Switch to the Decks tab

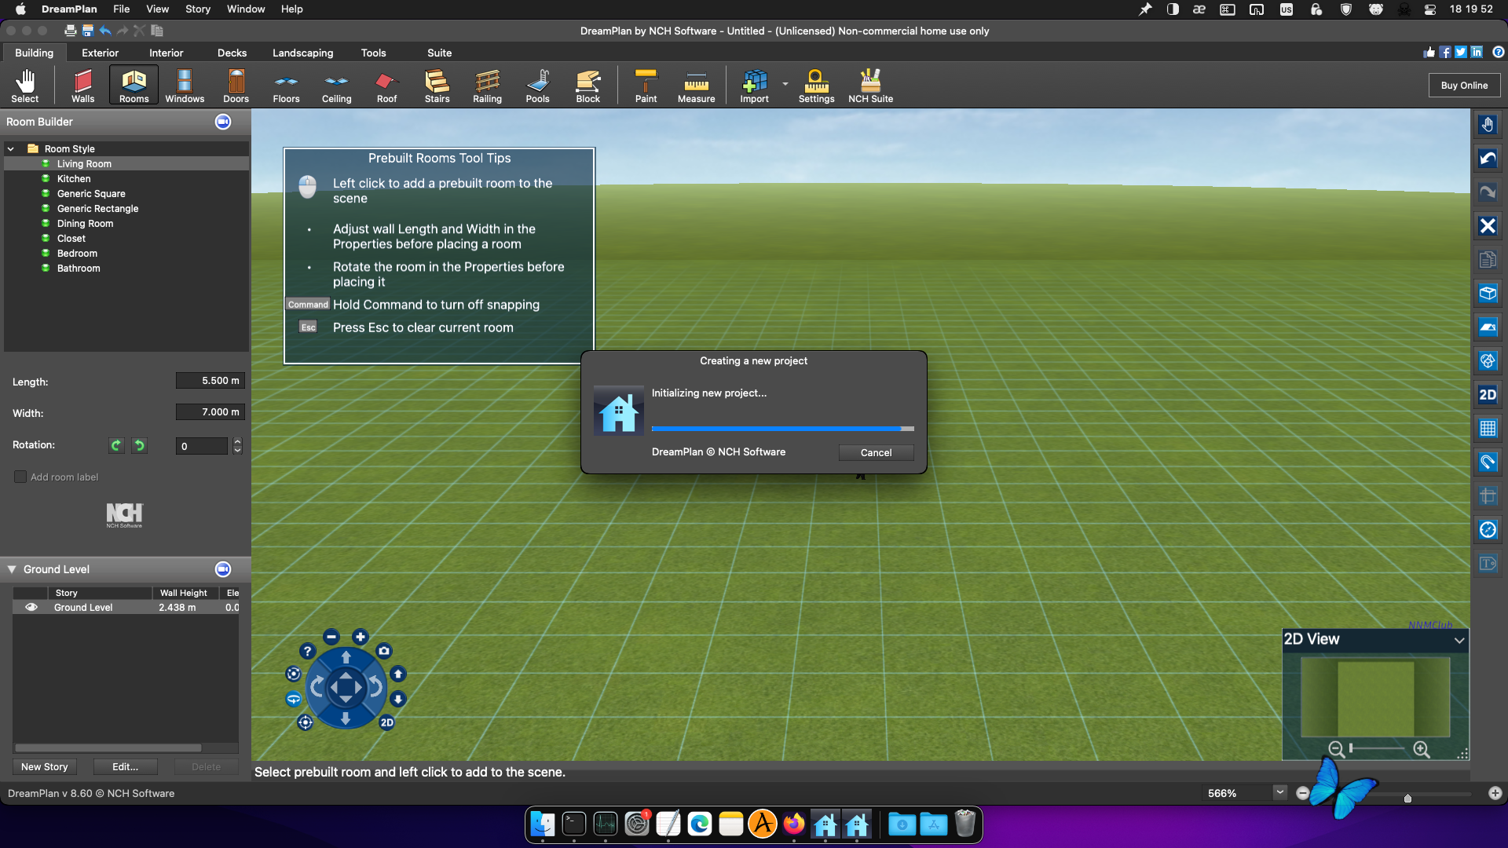click(232, 53)
